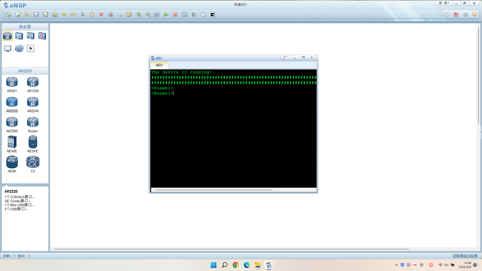The height and width of the screenshot is (271, 482).
Task: Choose the CX router model
Action: tap(33, 164)
